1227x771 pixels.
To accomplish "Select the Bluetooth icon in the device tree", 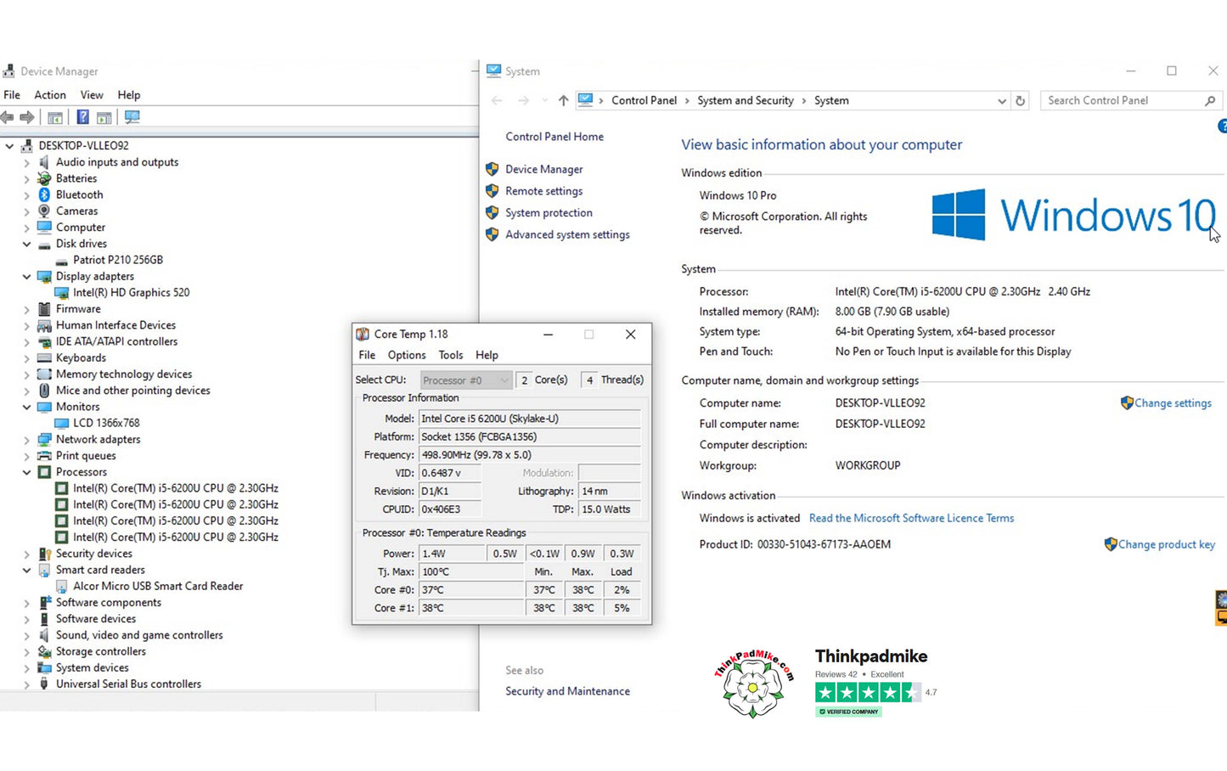I will [44, 194].
